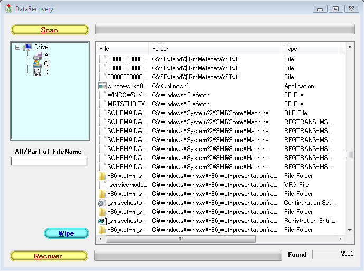
Task: Click the _smsvchostp Registration Entries file icon
Action: pyautogui.click(x=103, y=221)
